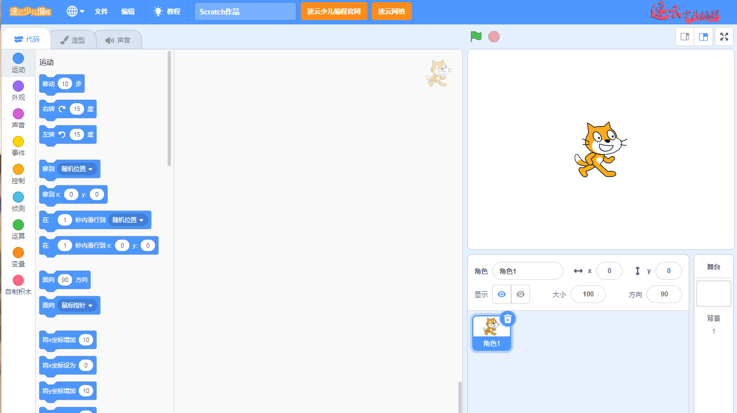
Task: Show the sprite using the eye button
Action: point(502,294)
